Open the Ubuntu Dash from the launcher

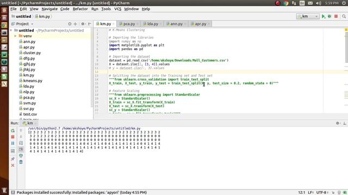(4, 10)
